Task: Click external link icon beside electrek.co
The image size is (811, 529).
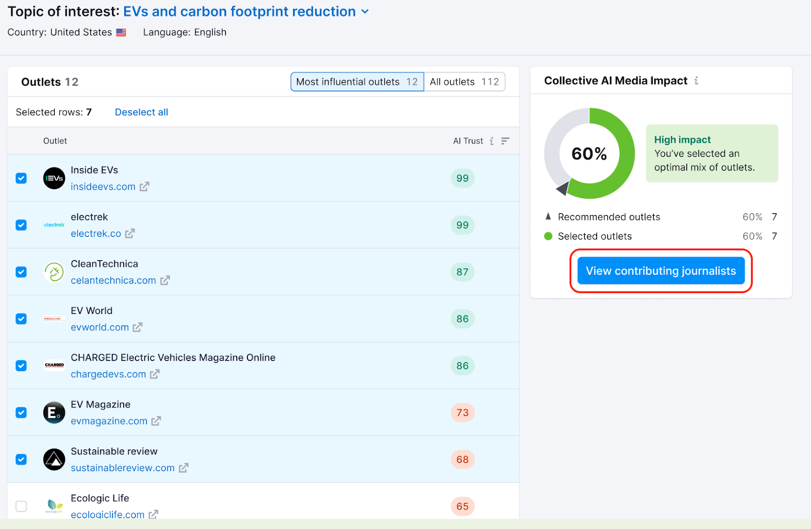Action: click(x=130, y=233)
